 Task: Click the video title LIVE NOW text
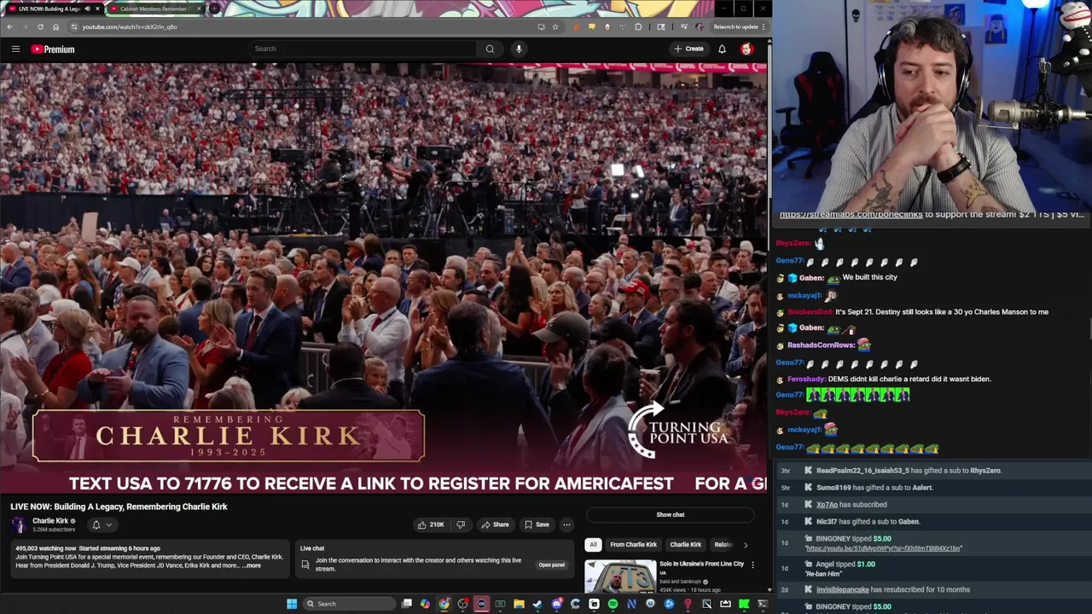click(119, 507)
